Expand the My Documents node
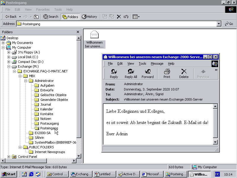Viewport: 237px width, 178px height. coord(3,43)
